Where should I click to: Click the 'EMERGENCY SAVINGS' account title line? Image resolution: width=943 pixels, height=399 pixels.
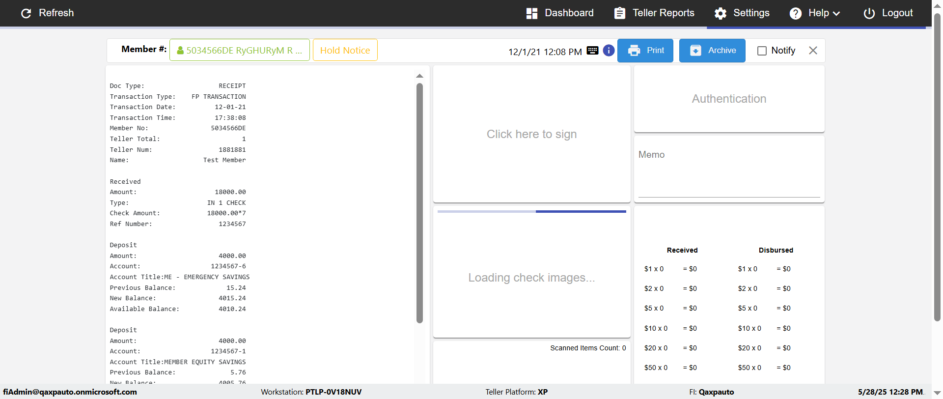(180, 277)
